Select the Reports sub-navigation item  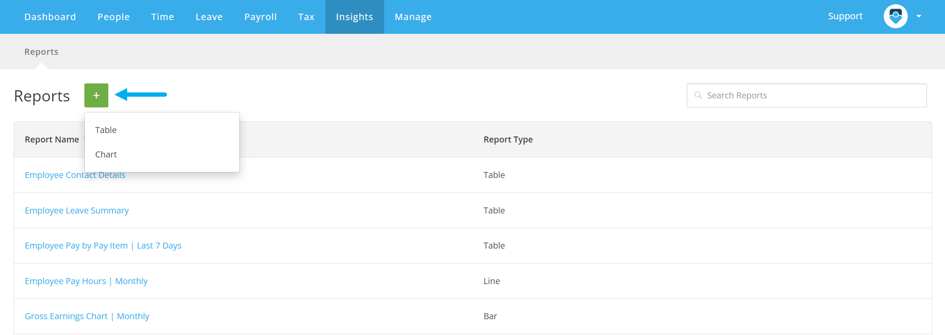click(x=41, y=52)
